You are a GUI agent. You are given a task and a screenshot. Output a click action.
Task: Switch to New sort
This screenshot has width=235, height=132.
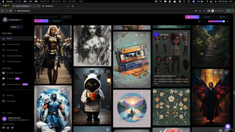[207, 17]
